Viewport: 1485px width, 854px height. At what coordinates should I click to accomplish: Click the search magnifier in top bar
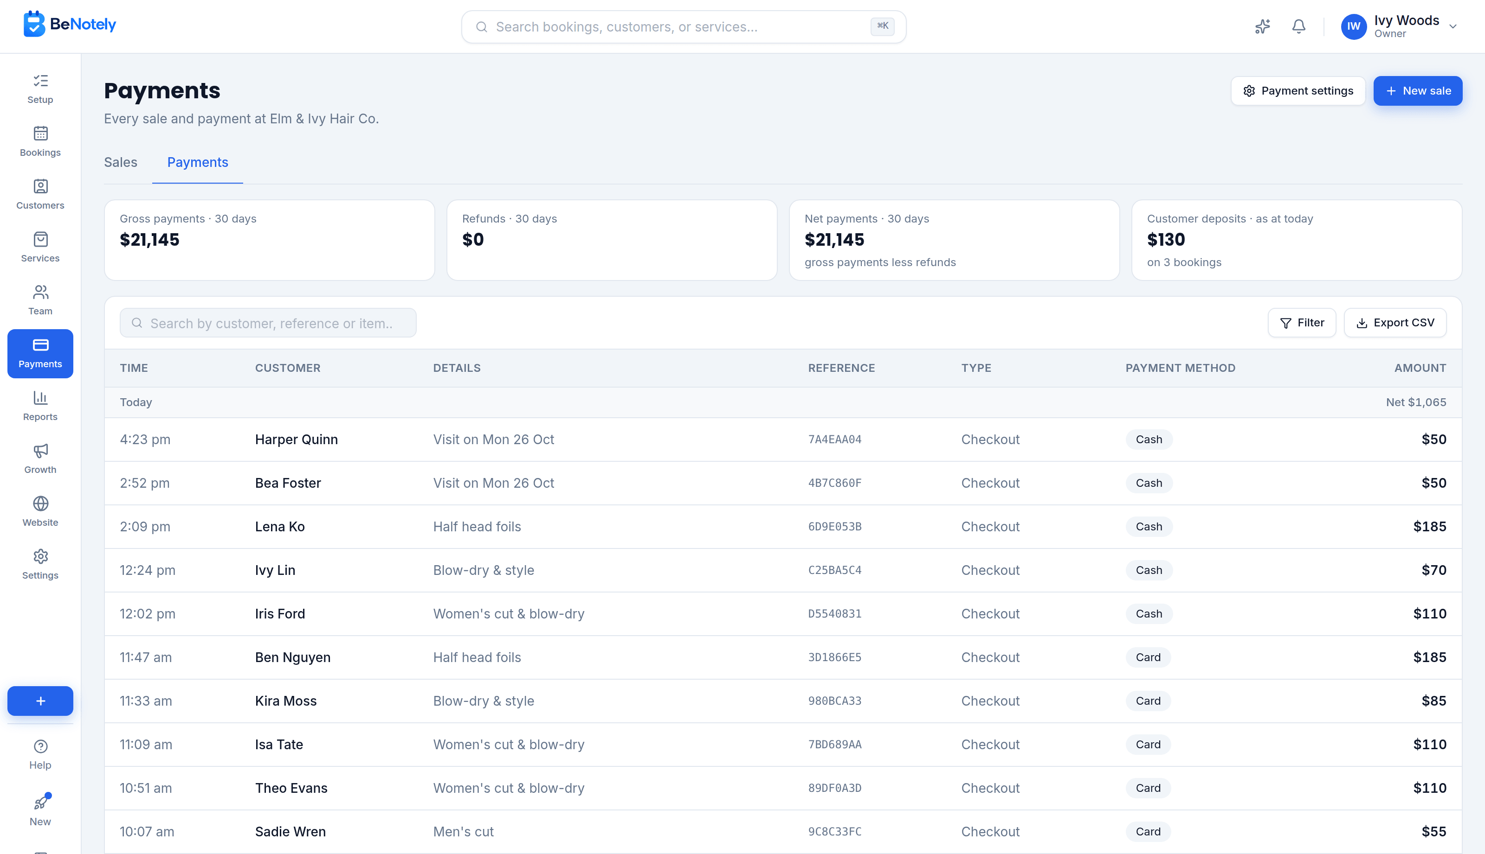(x=481, y=27)
